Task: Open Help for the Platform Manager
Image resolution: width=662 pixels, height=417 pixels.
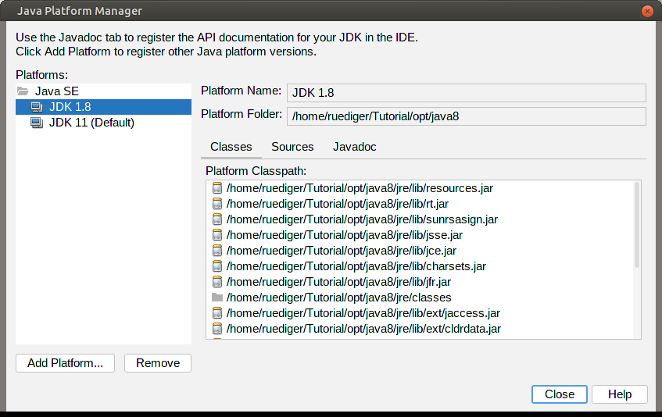Action: (x=619, y=394)
